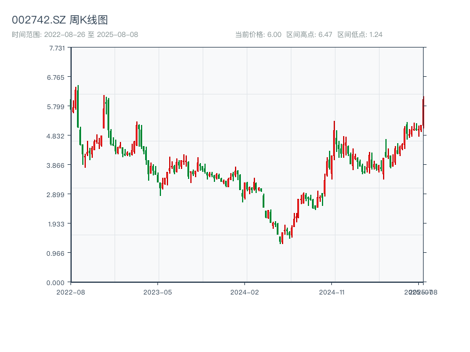
Task: Click the 6.765 y-axis price label
Action: tap(57, 77)
